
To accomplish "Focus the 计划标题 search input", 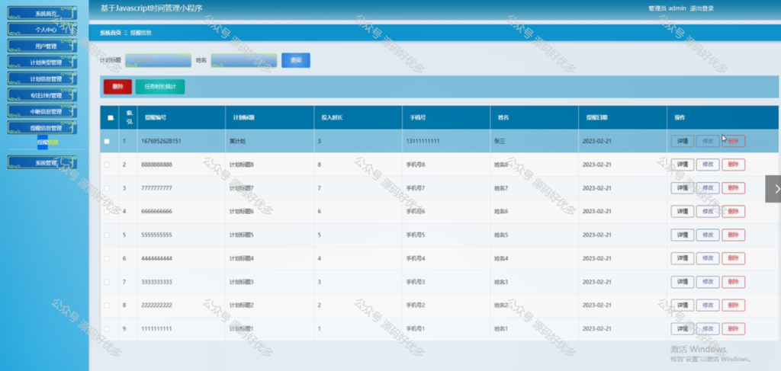I will coord(159,60).
